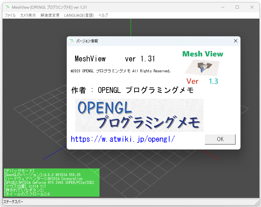Click the small icon in バージョン情報 title bar
The height and width of the screenshot is (207, 261).
[72, 41]
